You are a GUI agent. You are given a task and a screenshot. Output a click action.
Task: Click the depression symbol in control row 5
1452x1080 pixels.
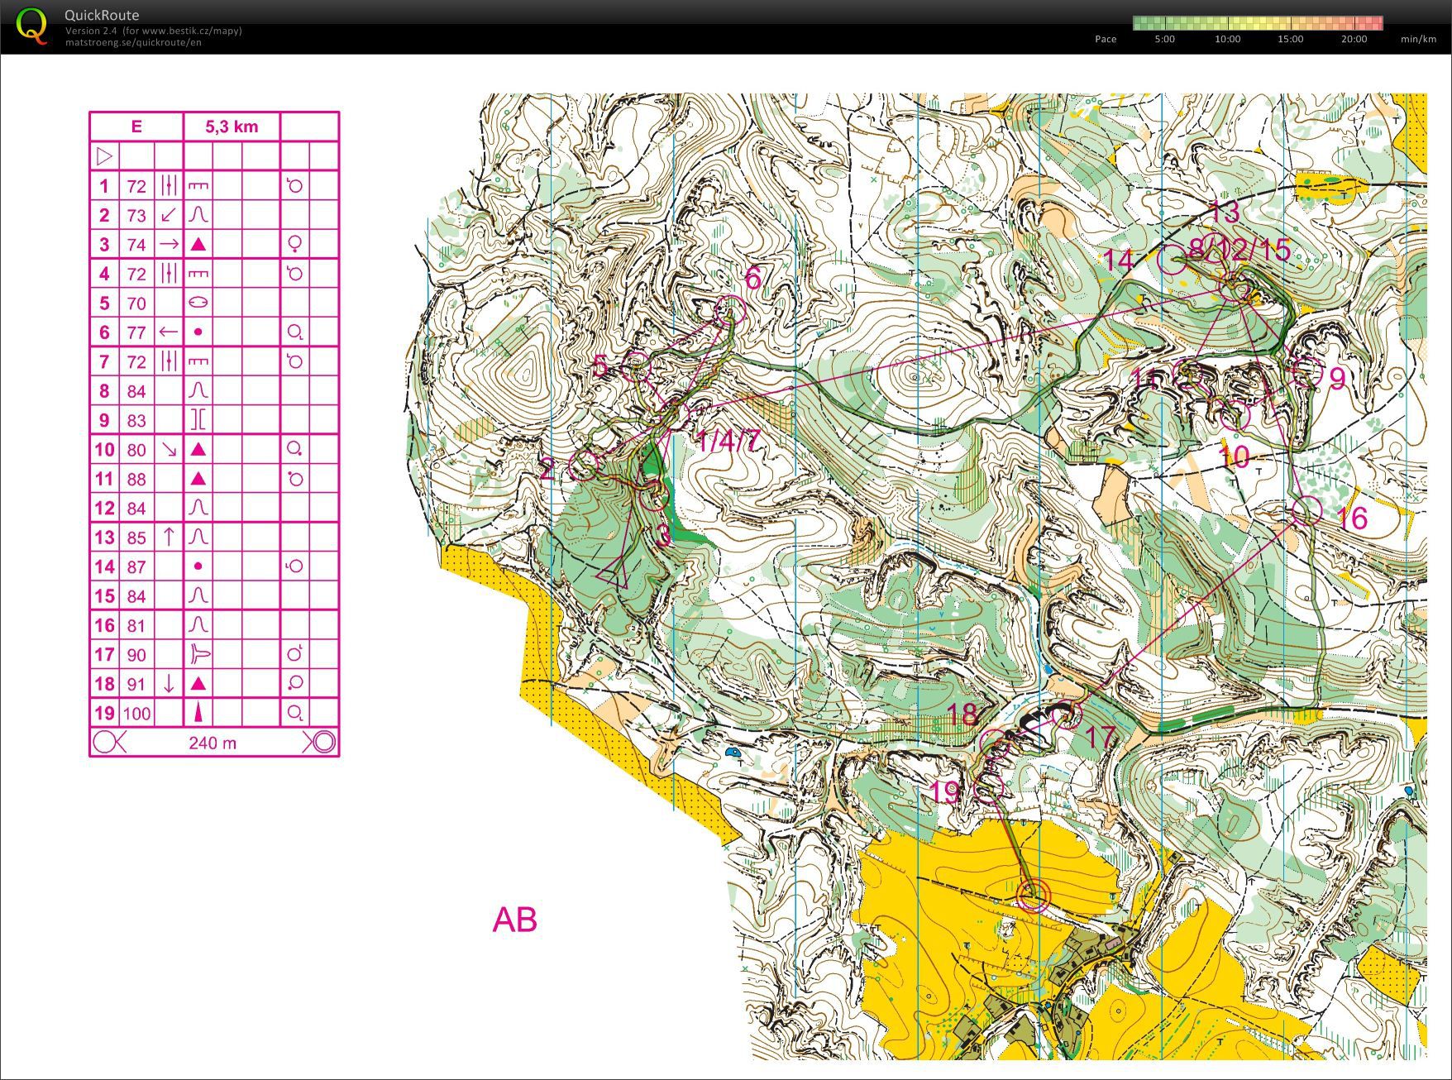(x=198, y=303)
